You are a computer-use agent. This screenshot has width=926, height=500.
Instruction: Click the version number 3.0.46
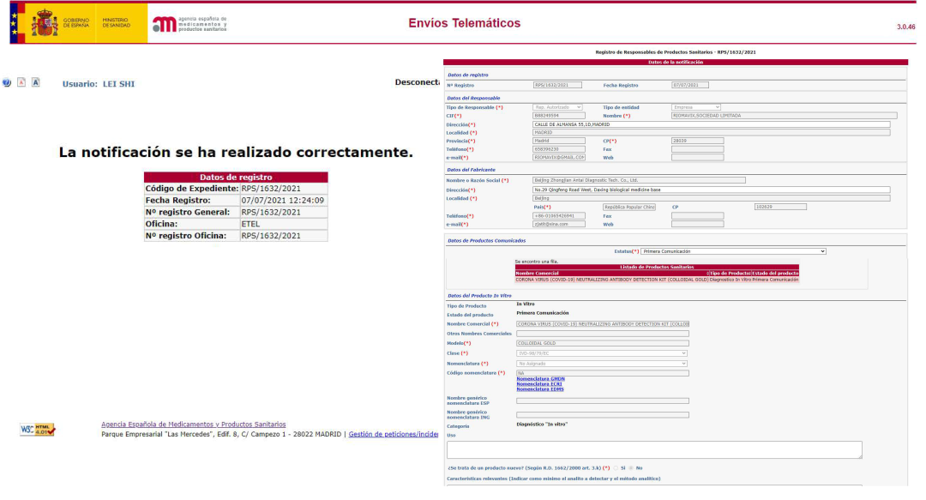pyautogui.click(x=906, y=27)
